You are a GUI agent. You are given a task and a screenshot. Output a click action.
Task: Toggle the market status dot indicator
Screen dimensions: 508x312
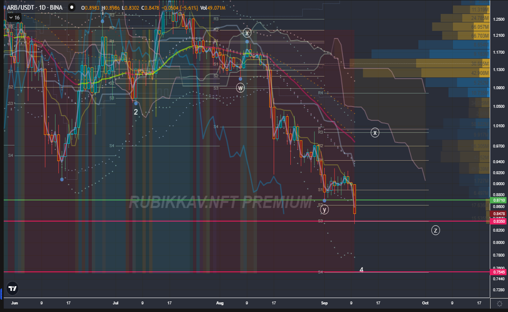[73, 8]
